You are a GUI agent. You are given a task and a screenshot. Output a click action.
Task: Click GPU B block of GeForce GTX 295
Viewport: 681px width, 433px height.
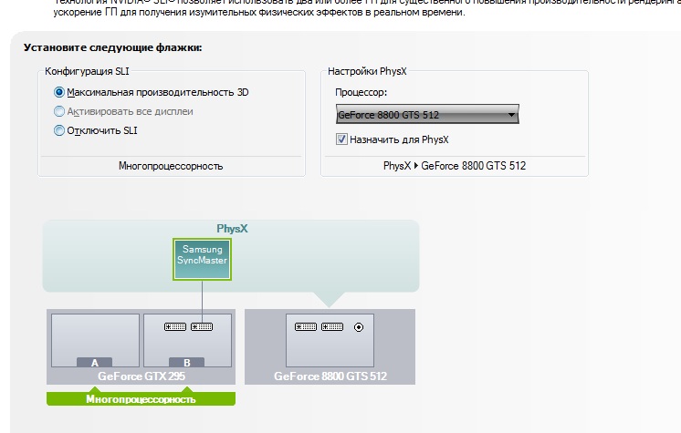tap(188, 341)
